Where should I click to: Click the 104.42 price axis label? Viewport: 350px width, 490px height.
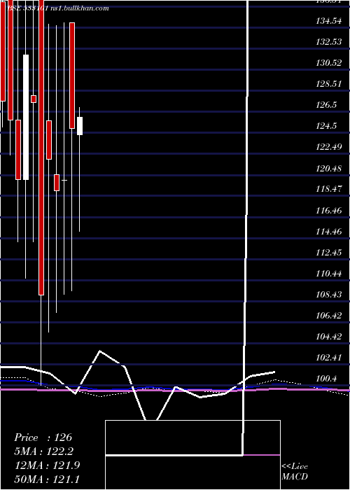click(329, 337)
